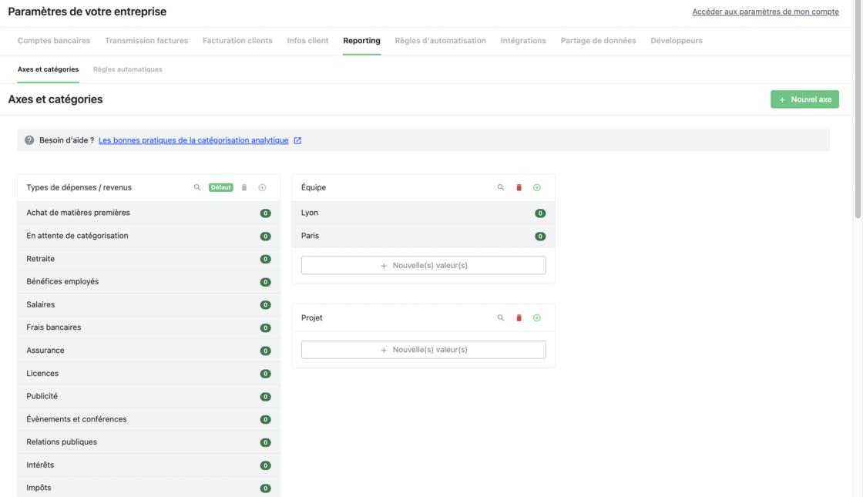This screenshot has height=497, width=863.
Task: Open Partage de données tab
Action: click(598, 41)
